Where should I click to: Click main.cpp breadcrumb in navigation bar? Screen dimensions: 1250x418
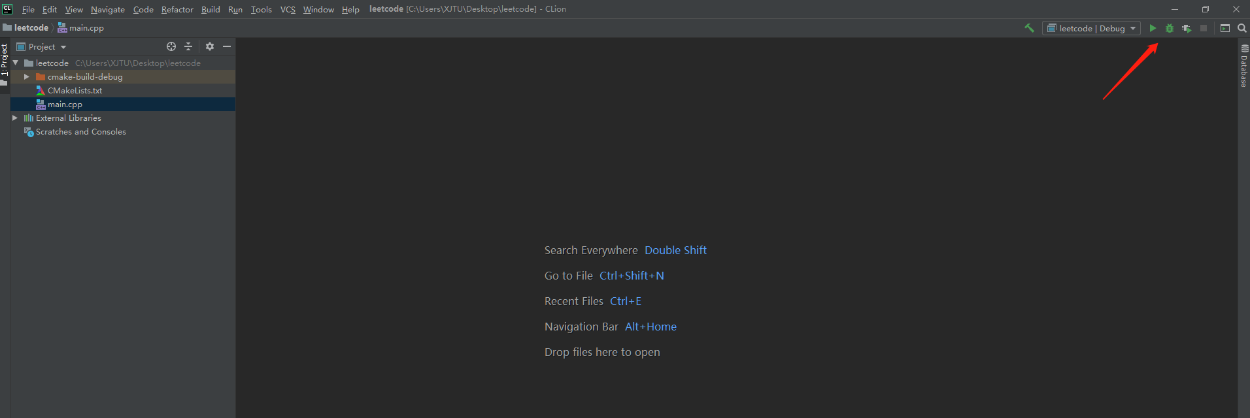tap(81, 27)
